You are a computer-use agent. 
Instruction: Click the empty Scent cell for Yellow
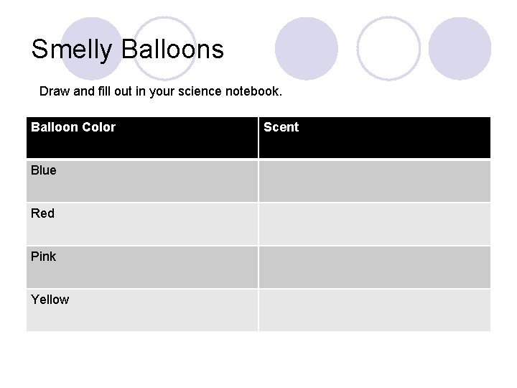374,310
